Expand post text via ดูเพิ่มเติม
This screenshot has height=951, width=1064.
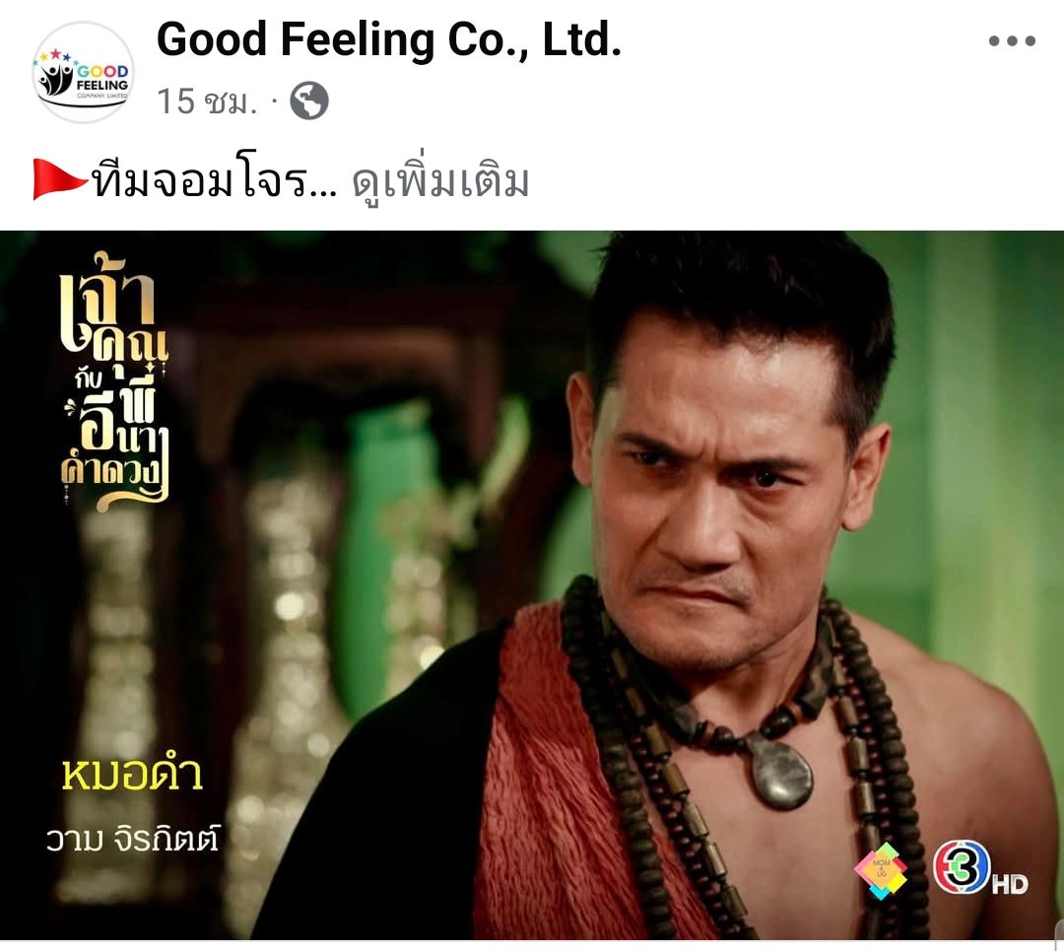pyautogui.click(x=440, y=180)
